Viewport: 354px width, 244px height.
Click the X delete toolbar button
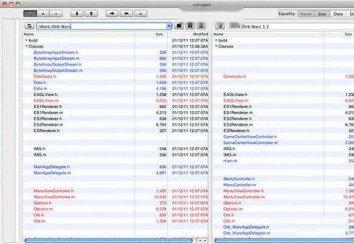click(x=140, y=13)
